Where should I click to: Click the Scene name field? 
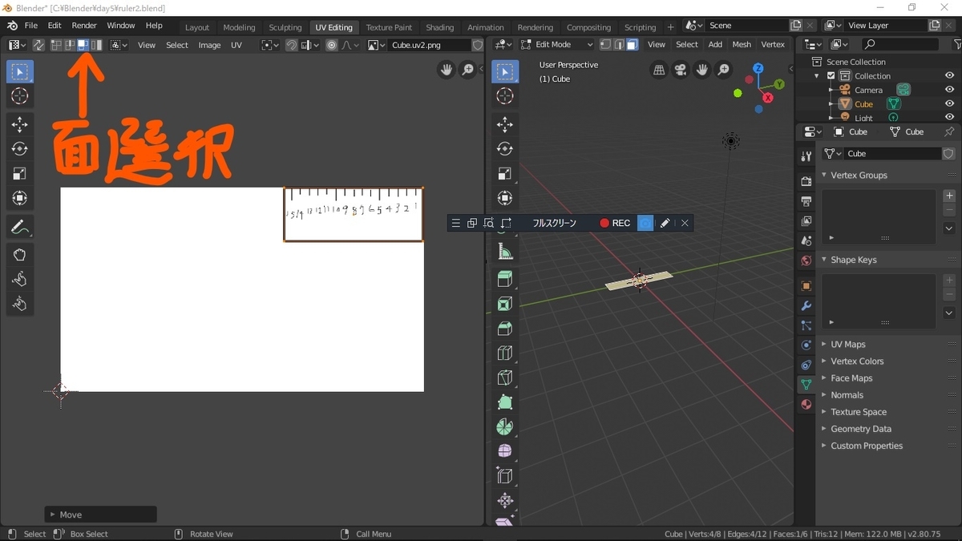(747, 26)
